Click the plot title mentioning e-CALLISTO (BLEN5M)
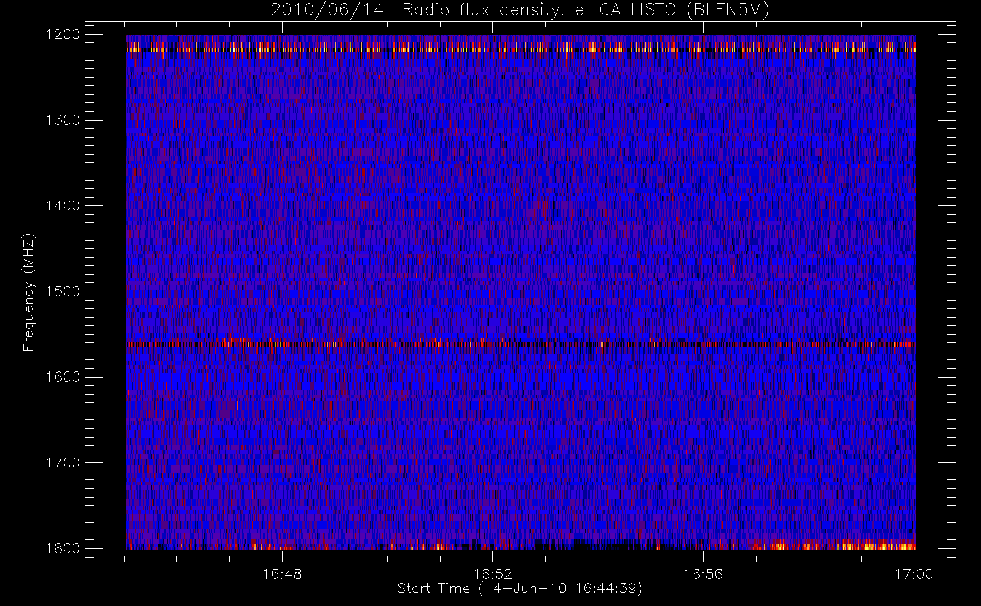 (x=520, y=10)
